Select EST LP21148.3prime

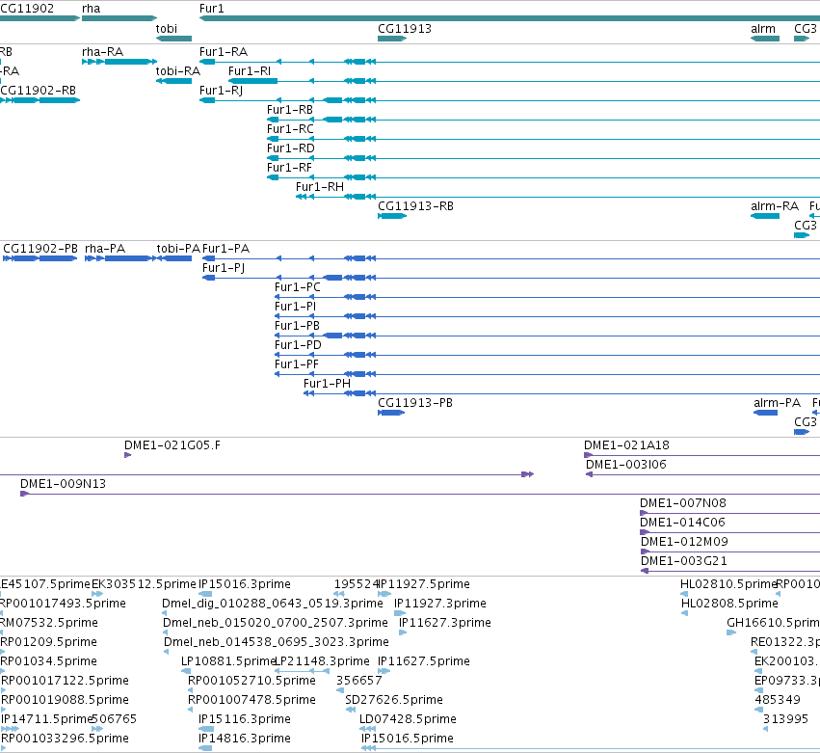[322, 662]
